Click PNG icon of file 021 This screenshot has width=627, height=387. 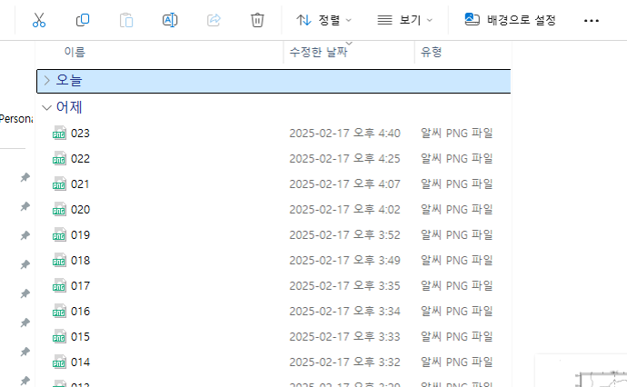[x=60, y=184]
